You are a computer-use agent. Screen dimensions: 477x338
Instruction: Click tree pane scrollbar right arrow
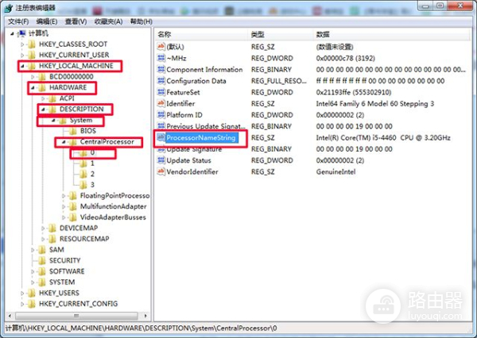tap(145, 316)
